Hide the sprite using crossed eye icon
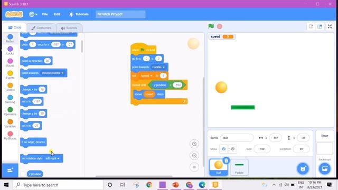Screen dimensions: 338x190 coord(232,149)
